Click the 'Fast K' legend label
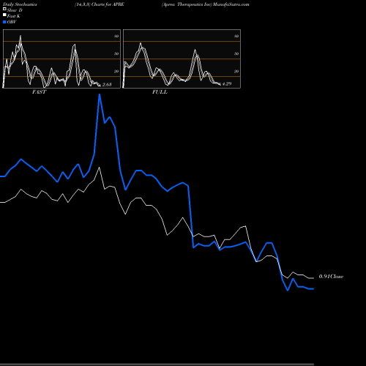Screen dimensions: 366x366 point(14,16)
